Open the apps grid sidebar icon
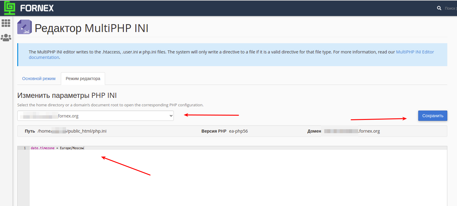 click(6, 23)
